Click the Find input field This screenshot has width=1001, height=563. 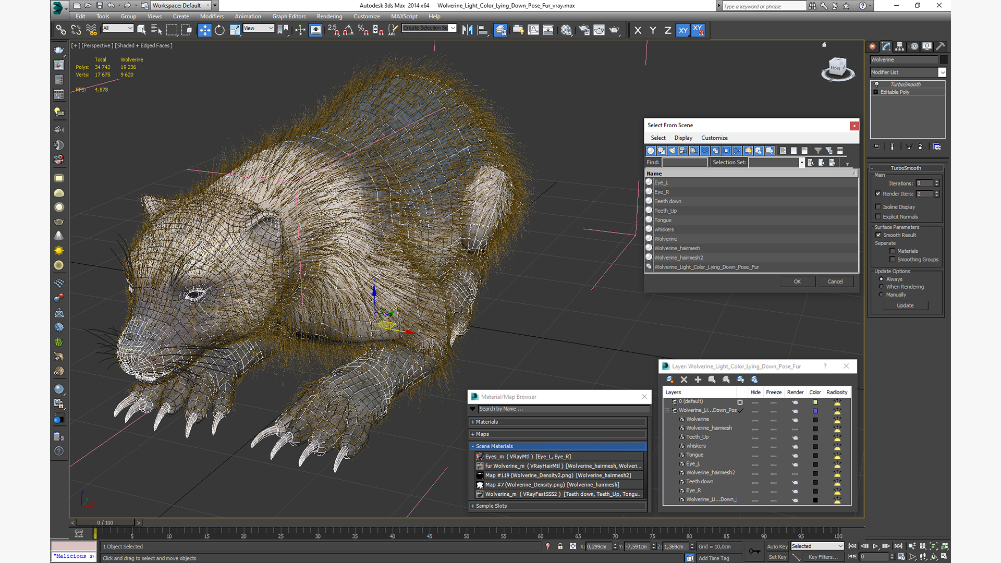(x=685, y=163)
